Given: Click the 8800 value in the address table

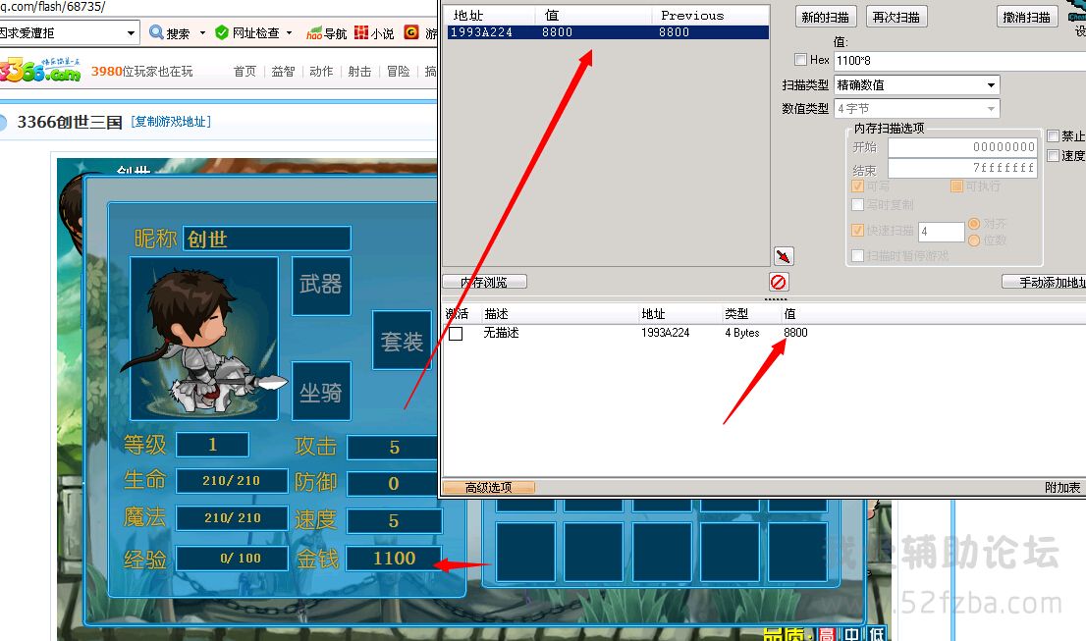Looking at the screenshot, I should (x=795, y=333).
